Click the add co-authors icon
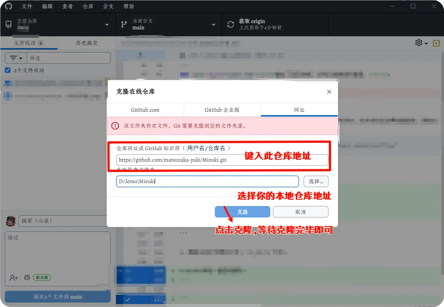Viewport: 444px width, 307px height. coord(14,277)
